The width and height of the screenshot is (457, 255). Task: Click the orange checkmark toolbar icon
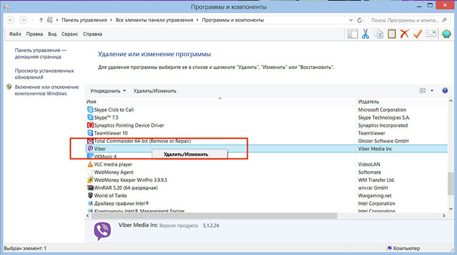[x=418, y=34]
